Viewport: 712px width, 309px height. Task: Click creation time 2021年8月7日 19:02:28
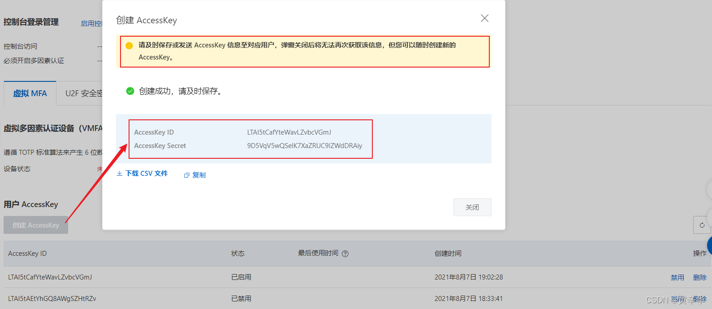click(x=469, y=277)
